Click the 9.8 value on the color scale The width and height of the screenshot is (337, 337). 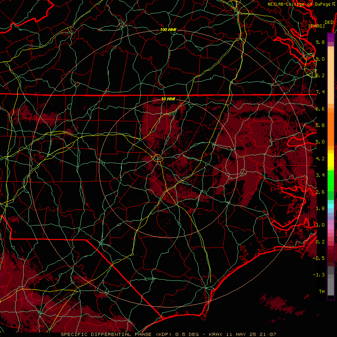[320, 42]
